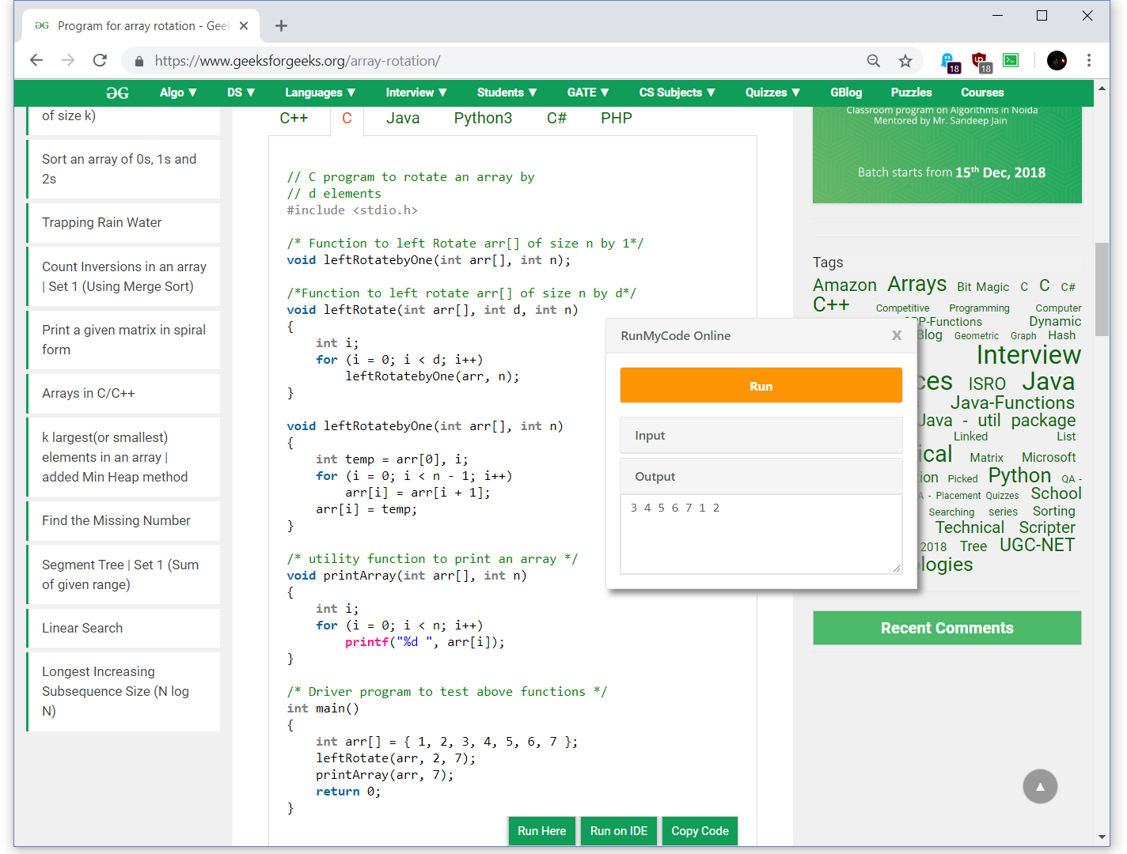Click the scrollbar down arrow
1127x854 pixels.
click(x=1102, y=837)
